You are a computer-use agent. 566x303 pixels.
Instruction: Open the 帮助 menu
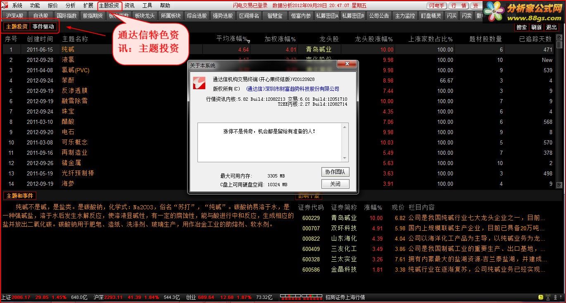click(165, 5)
